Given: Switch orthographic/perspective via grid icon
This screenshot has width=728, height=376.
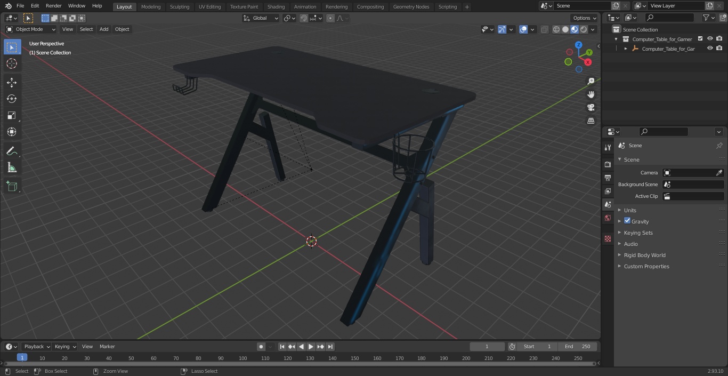Looking at the screenshot, I should click(591, 121).
